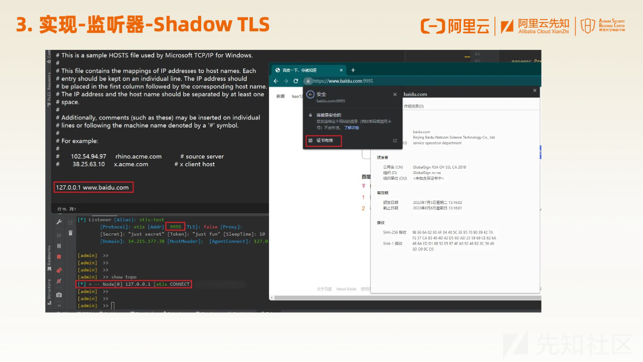
Task: Click the Beijing Baidu Netcom organization text
Action: [x=454, y=137]
